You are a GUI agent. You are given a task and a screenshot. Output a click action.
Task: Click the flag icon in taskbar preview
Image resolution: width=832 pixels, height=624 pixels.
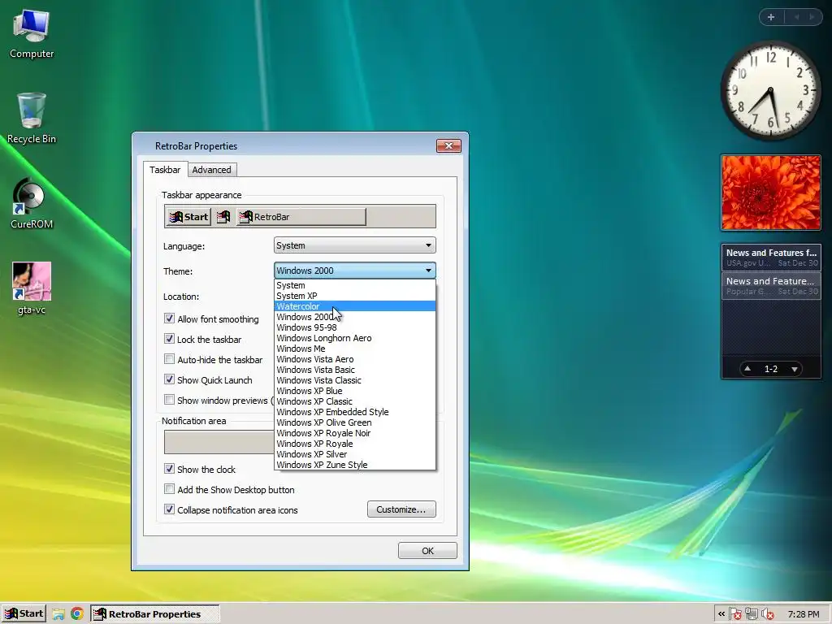pos(223,216)
